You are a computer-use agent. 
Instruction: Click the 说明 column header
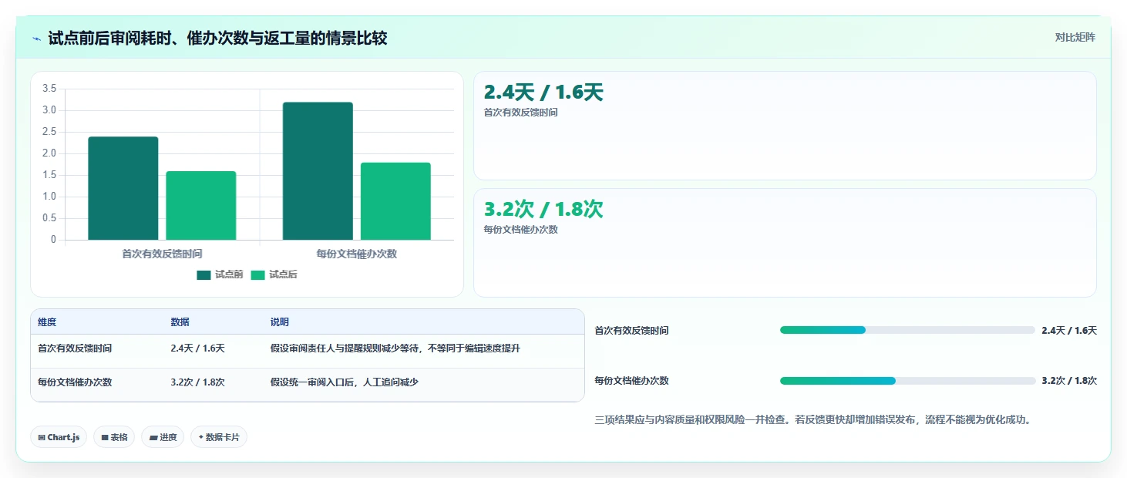279,322
